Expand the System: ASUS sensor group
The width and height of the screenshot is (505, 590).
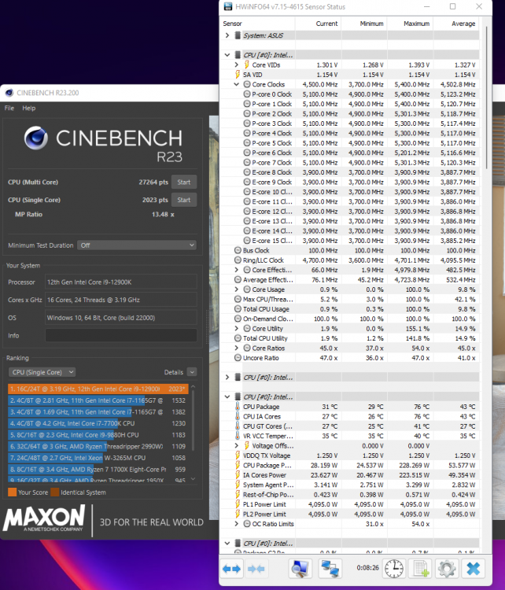227,35
